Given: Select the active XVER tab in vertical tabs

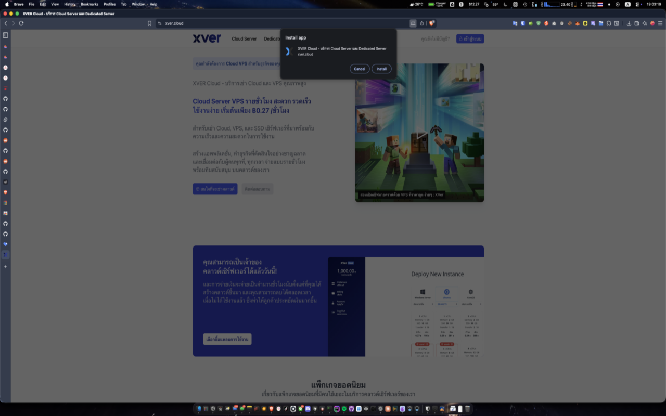Looking at the screenshot, I should click(6, 255).
